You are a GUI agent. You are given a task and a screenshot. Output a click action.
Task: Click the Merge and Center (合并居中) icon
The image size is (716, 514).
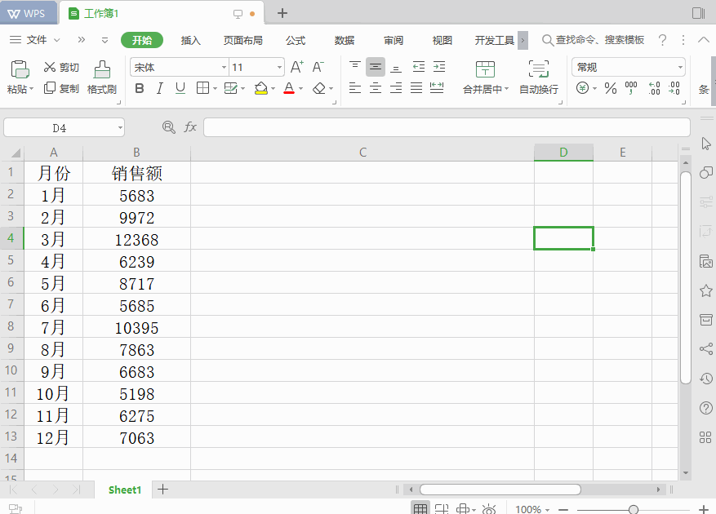(x=485, y=69)
